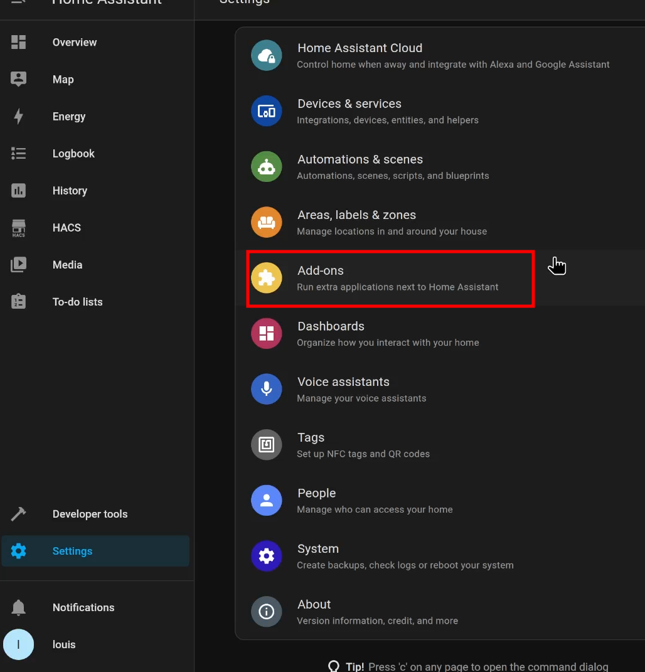Viewport: 645px width, 672px height.
Task: Click 'Create backups, check logs or reboot your system'
Action: pyautogui.click(x=405, y=565)
